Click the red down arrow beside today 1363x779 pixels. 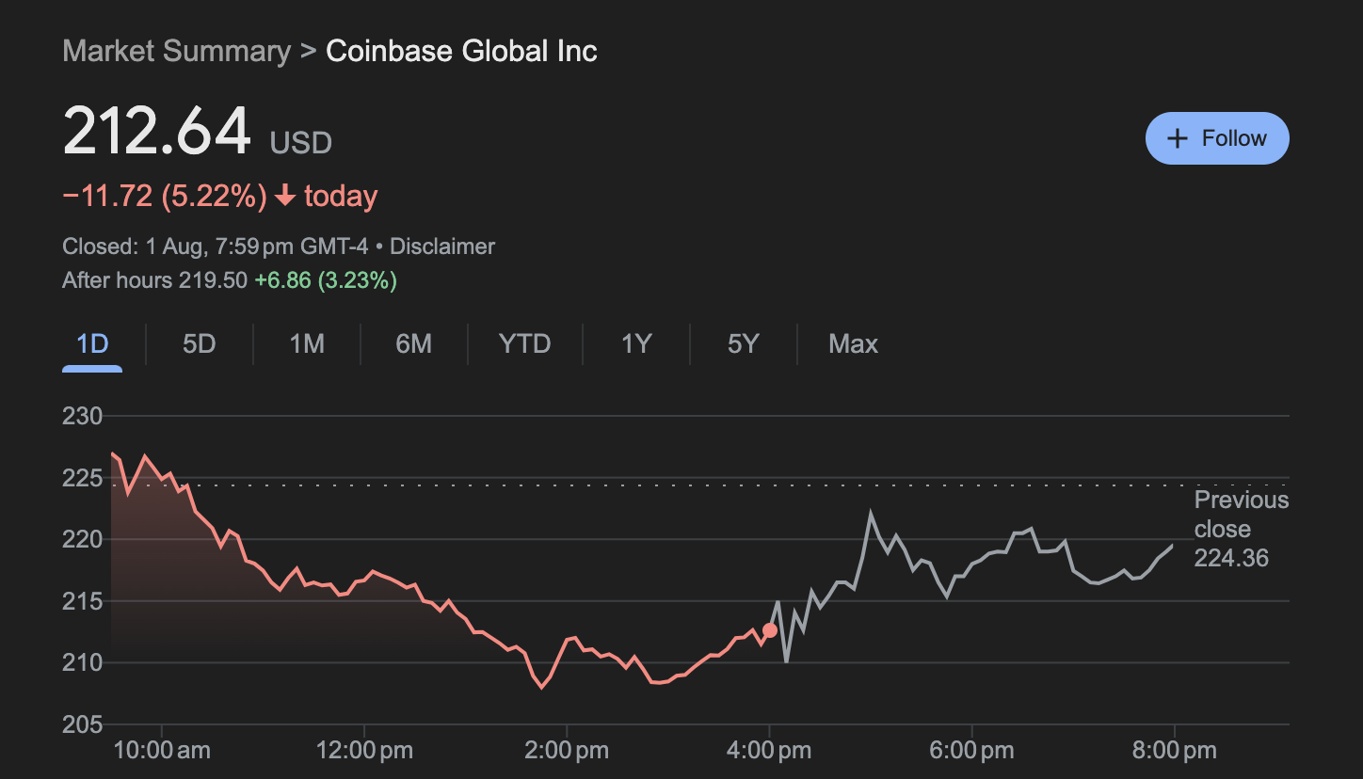(285, 197)
